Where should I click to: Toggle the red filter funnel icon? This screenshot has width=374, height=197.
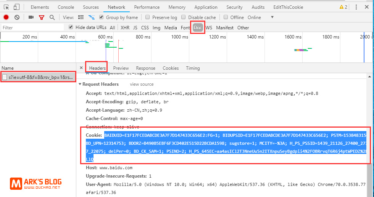42,18
